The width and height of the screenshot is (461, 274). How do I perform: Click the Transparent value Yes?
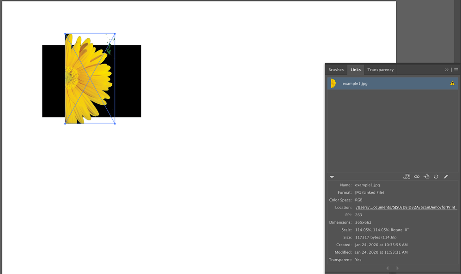[358, 260]
